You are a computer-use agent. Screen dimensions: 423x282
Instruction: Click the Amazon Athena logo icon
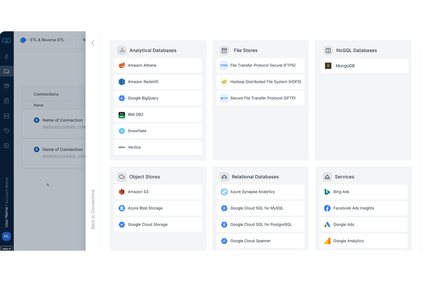[122, 65]
